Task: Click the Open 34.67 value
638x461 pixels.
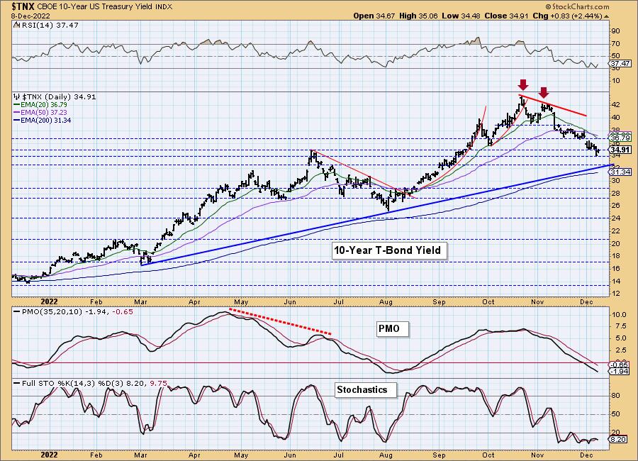Action: coord(374,16)
